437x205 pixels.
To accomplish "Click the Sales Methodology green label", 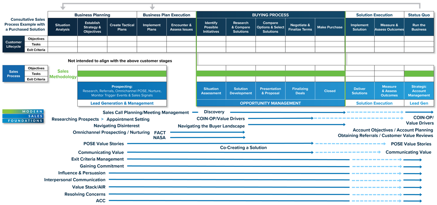I will pos(63,74).
